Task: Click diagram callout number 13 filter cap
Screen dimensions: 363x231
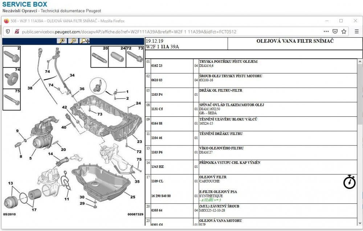Action: point(11,183)
